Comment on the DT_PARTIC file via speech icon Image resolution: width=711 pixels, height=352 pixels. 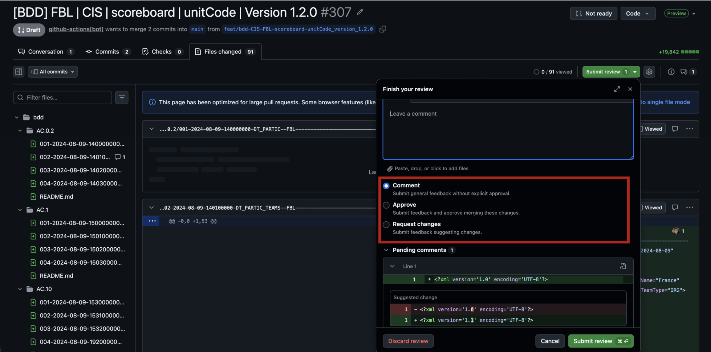[x=675, y=129]
